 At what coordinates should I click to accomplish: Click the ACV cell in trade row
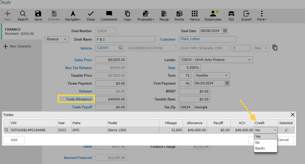click(x=242, y=130)
